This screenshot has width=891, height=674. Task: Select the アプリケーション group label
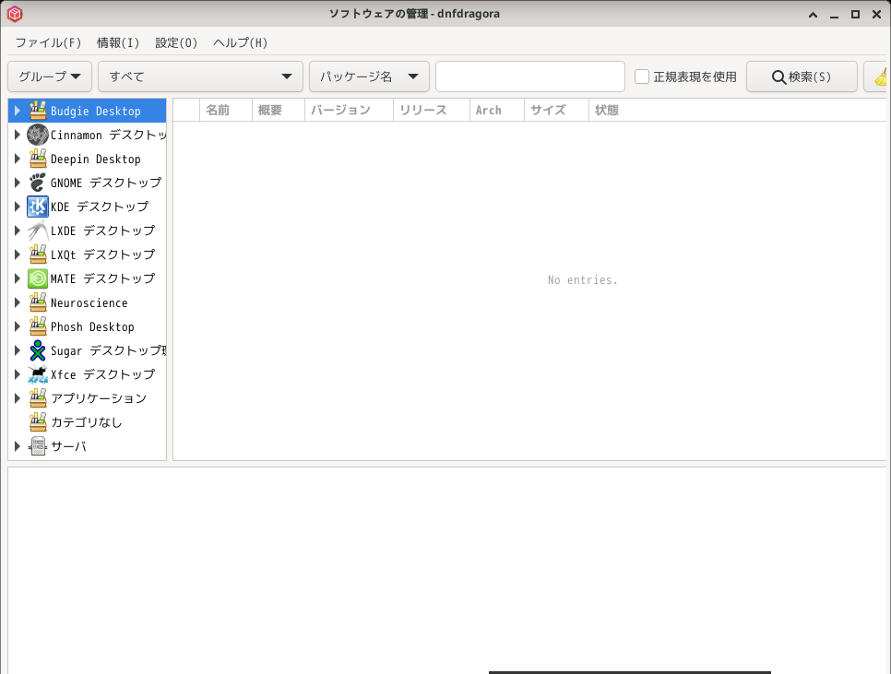coord(99,398)
